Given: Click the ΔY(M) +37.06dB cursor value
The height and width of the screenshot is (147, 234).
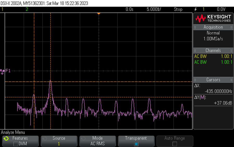Looking at the screenshot, I should [x=223, y=103].
